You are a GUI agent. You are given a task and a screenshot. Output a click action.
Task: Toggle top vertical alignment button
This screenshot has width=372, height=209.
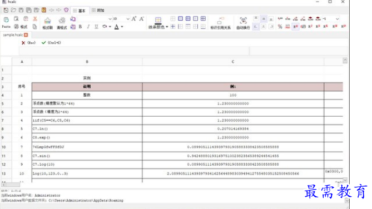click(x=256, y=19)
